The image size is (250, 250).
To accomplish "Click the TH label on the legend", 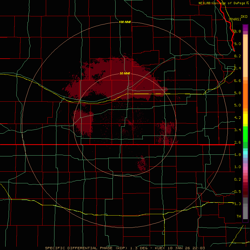I will [x=239, y=216].
